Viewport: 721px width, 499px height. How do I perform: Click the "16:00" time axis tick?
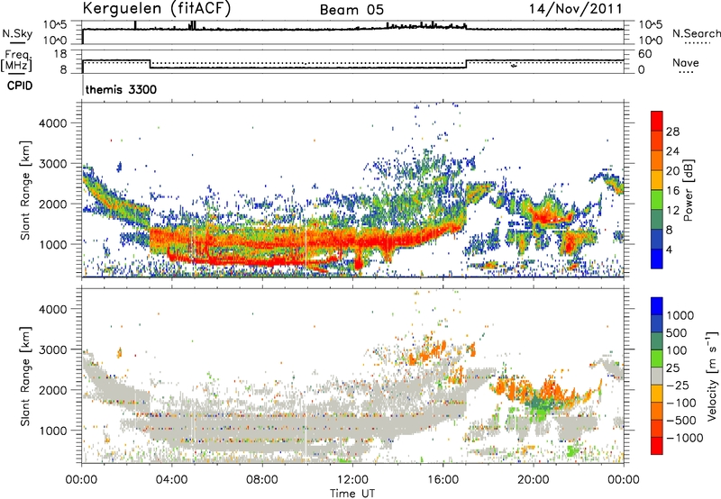coord(443,480)
